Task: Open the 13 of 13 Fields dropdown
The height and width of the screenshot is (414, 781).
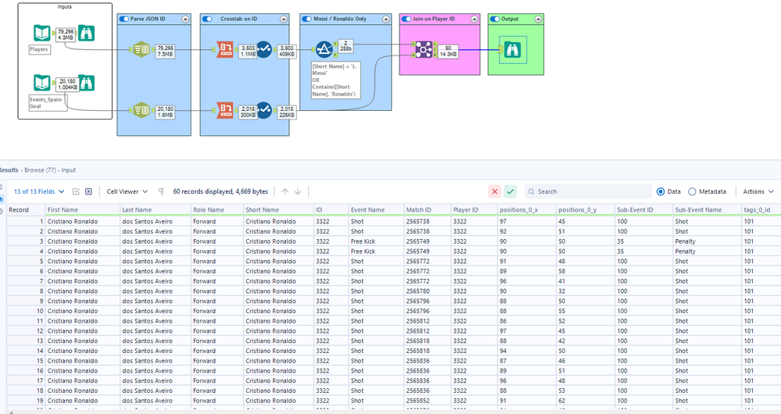Action: pyautogui.click(x=39, y=191)
